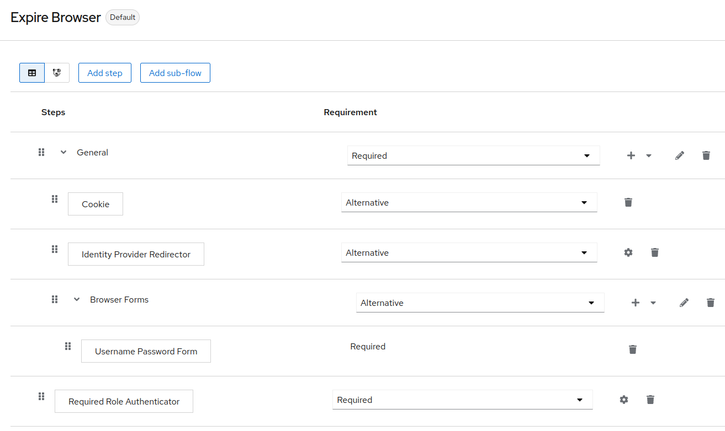Collapse the General sub-flow chevron
This screenshot has height=431, width=725.
(x=63, y=153)
